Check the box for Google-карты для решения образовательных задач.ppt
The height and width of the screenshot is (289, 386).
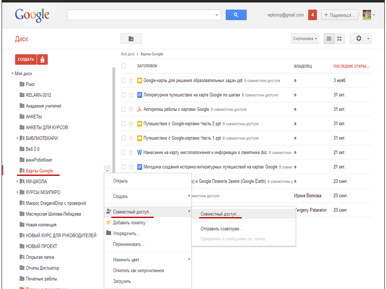(123, 80)
